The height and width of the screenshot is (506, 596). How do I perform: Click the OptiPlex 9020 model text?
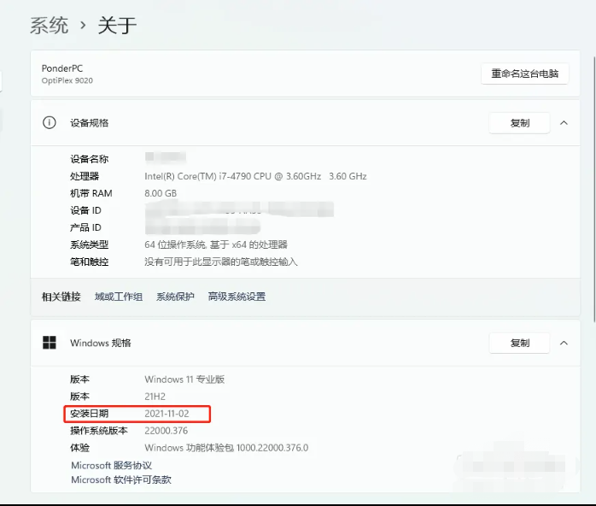click(67, 80)
